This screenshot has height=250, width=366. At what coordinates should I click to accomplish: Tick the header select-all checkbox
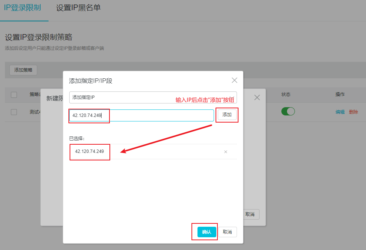click(14, 95)
